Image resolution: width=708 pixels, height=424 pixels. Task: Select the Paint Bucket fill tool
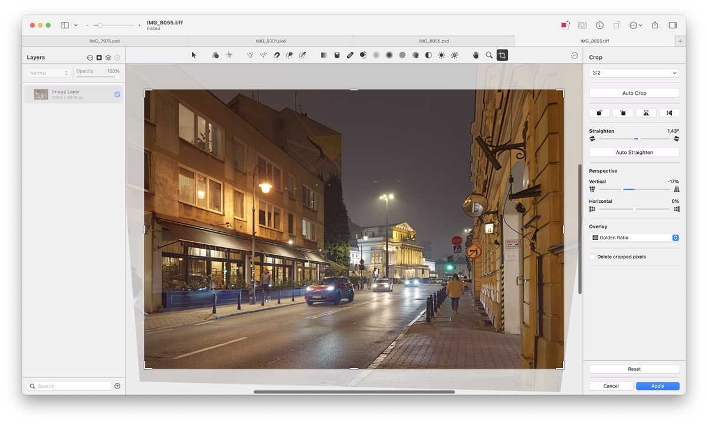coord(337,55)
